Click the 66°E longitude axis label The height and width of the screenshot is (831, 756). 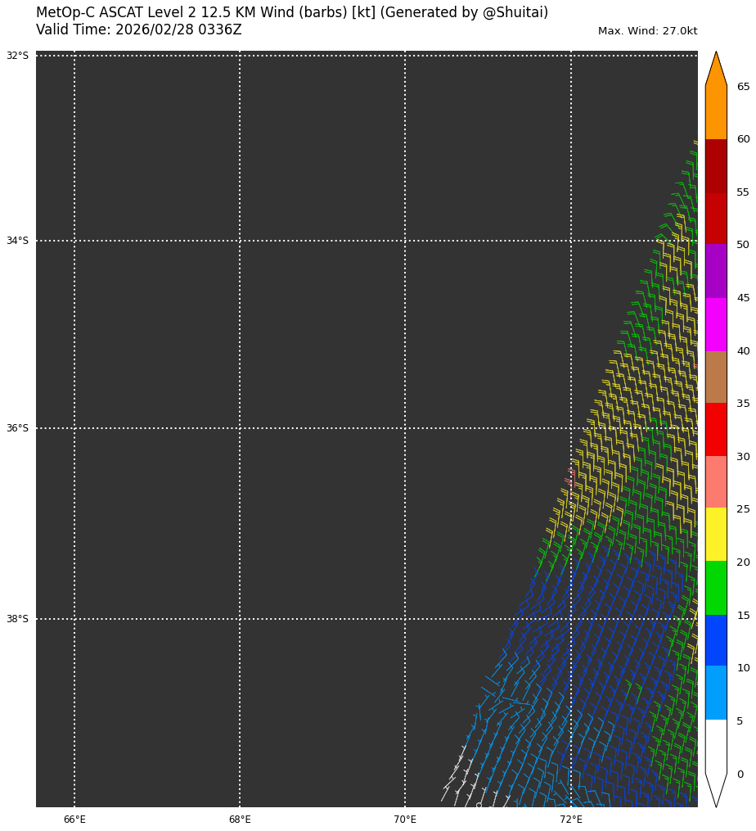(74, 820)
